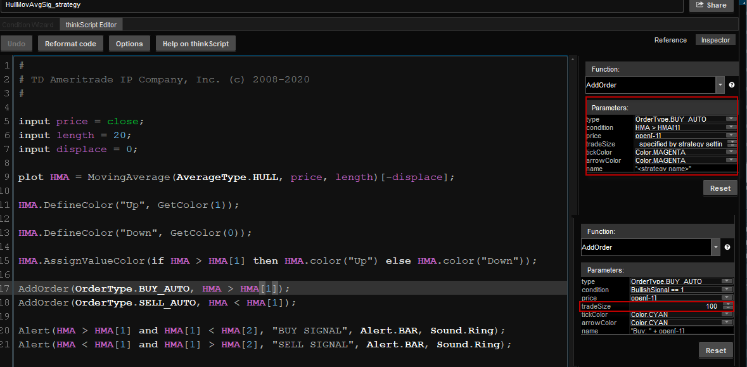This screenshot has height=367, width=747.
Task: Open the HMA > HMA[1] condition dropdown
Action: pyautogui.click(x=731, y=127)
